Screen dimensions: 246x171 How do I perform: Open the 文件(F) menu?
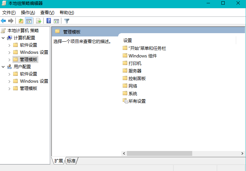coord(9,12)
